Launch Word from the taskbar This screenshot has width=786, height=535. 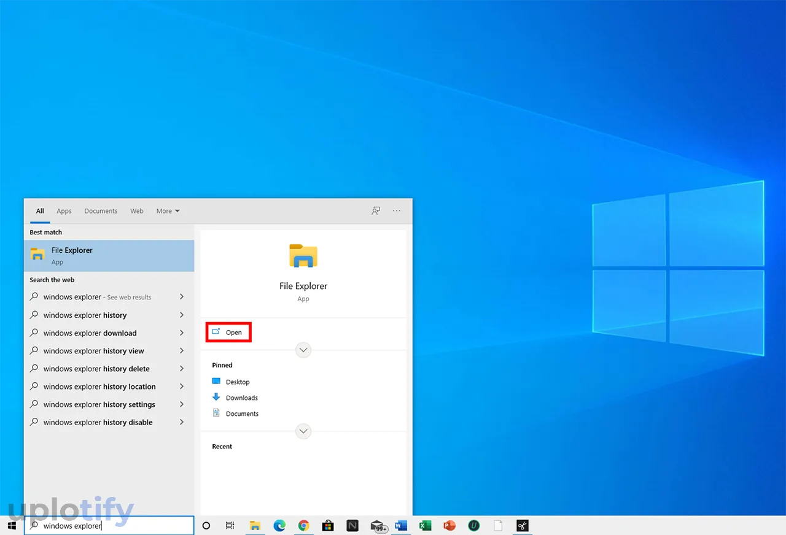[401, 526]
